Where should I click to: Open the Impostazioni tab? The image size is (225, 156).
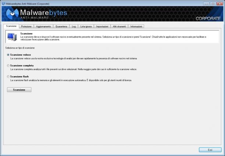(102, 26)
